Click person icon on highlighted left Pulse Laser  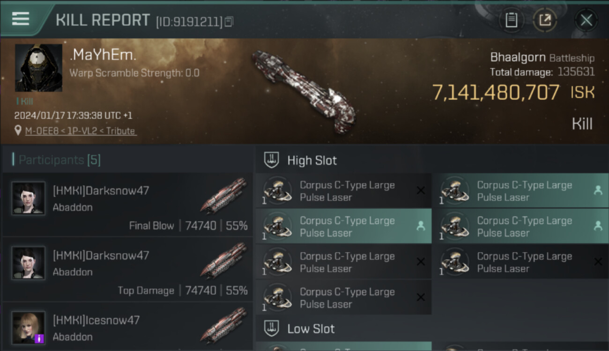(x=421, y=226)
